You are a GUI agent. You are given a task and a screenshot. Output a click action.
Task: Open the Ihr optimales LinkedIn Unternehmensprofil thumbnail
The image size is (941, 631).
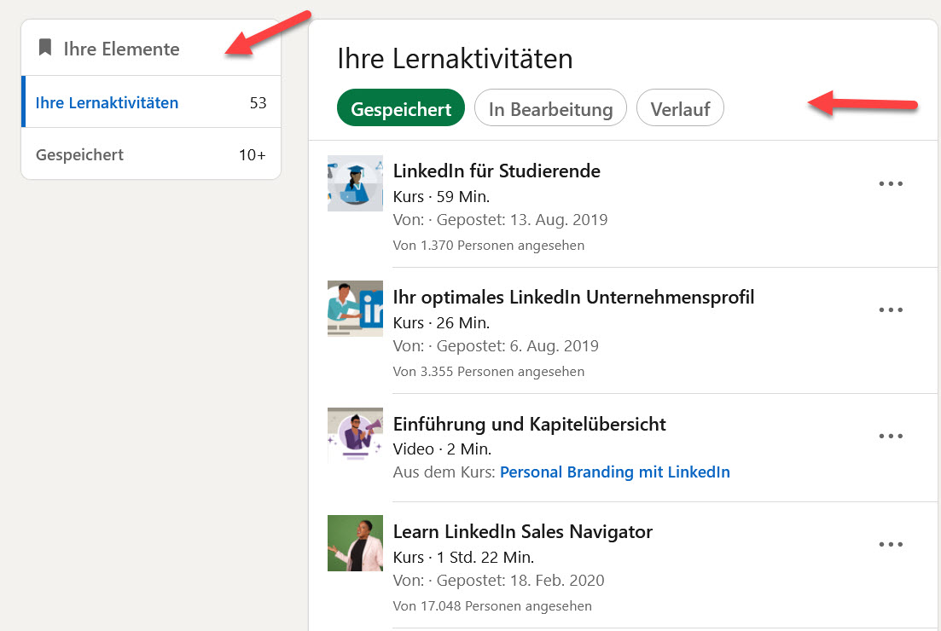[355, 309]
